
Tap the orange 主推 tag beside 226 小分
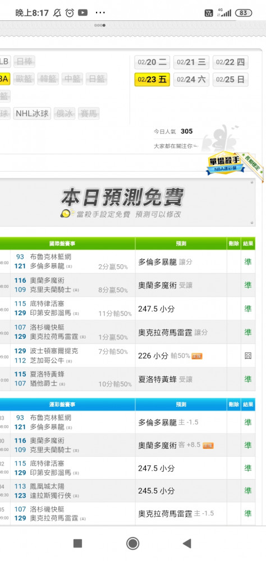[197, 356]
